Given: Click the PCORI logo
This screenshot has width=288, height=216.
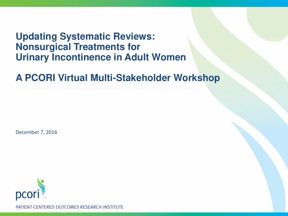Looking at the screenshot, I should 31,189.
